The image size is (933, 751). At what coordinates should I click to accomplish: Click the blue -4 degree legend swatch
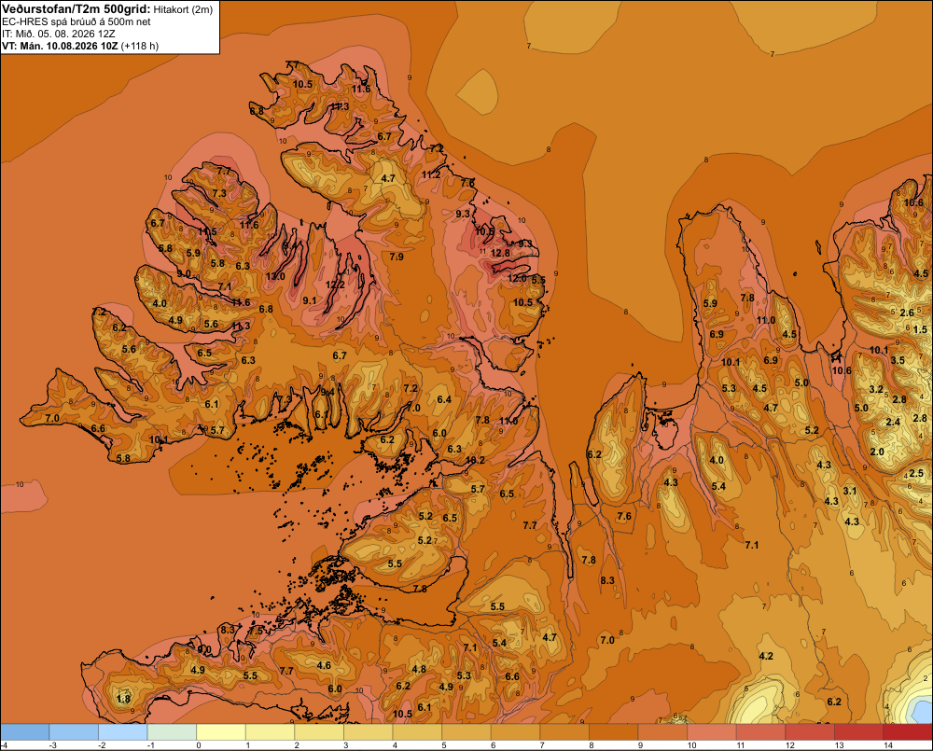click(x=24, y=732)
